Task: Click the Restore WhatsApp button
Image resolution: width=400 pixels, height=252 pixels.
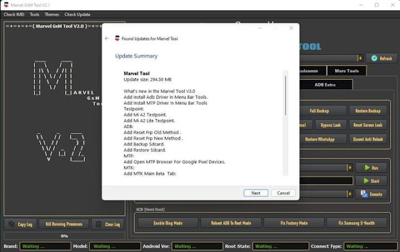Action: point(323,139)
